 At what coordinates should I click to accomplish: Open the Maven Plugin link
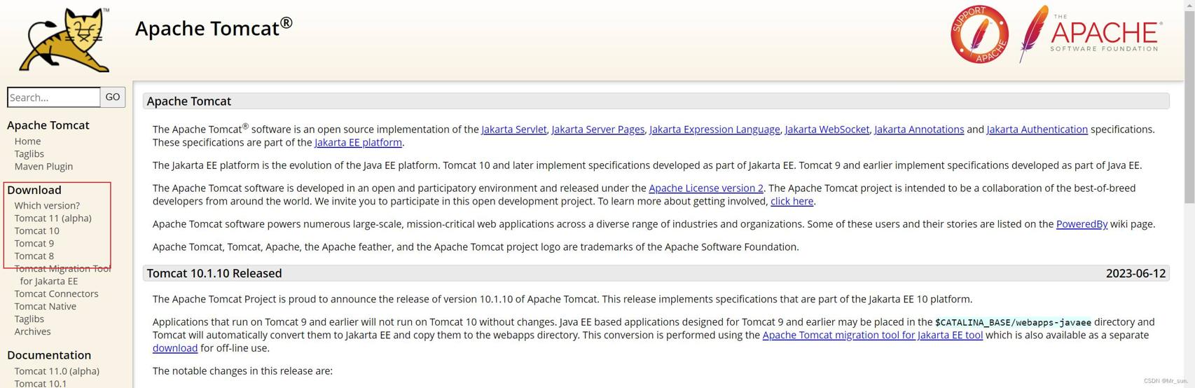(43, 167)
